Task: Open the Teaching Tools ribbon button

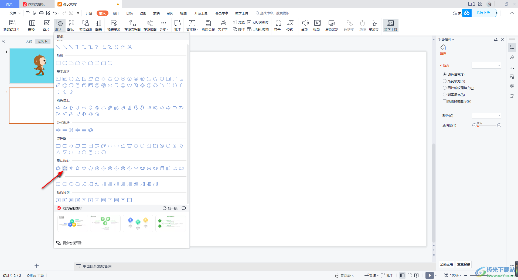Action: pos(390,26)
